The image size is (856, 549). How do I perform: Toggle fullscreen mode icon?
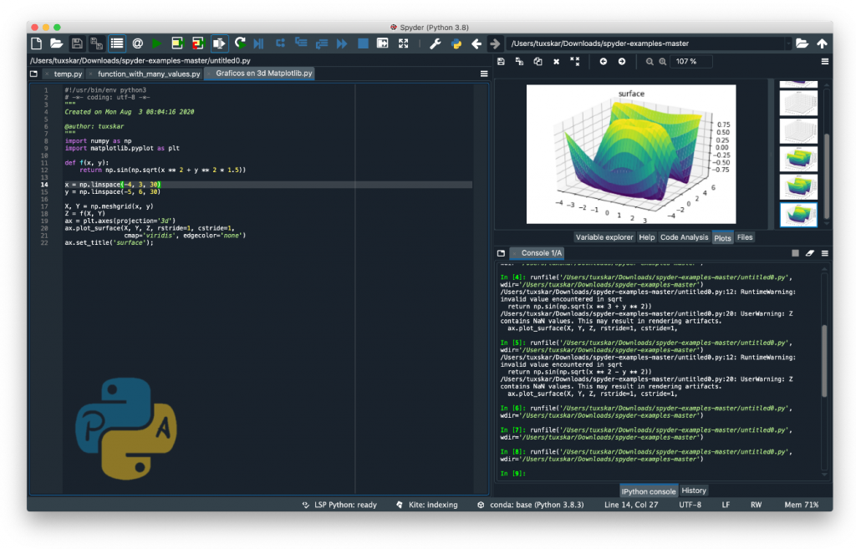[404, 43]
